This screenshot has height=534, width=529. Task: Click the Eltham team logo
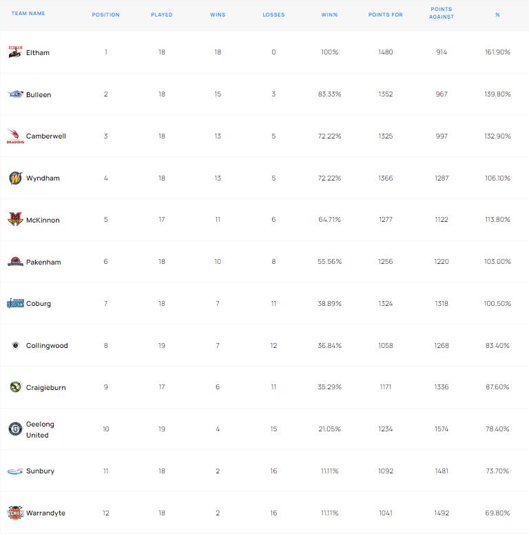point(14,52)
